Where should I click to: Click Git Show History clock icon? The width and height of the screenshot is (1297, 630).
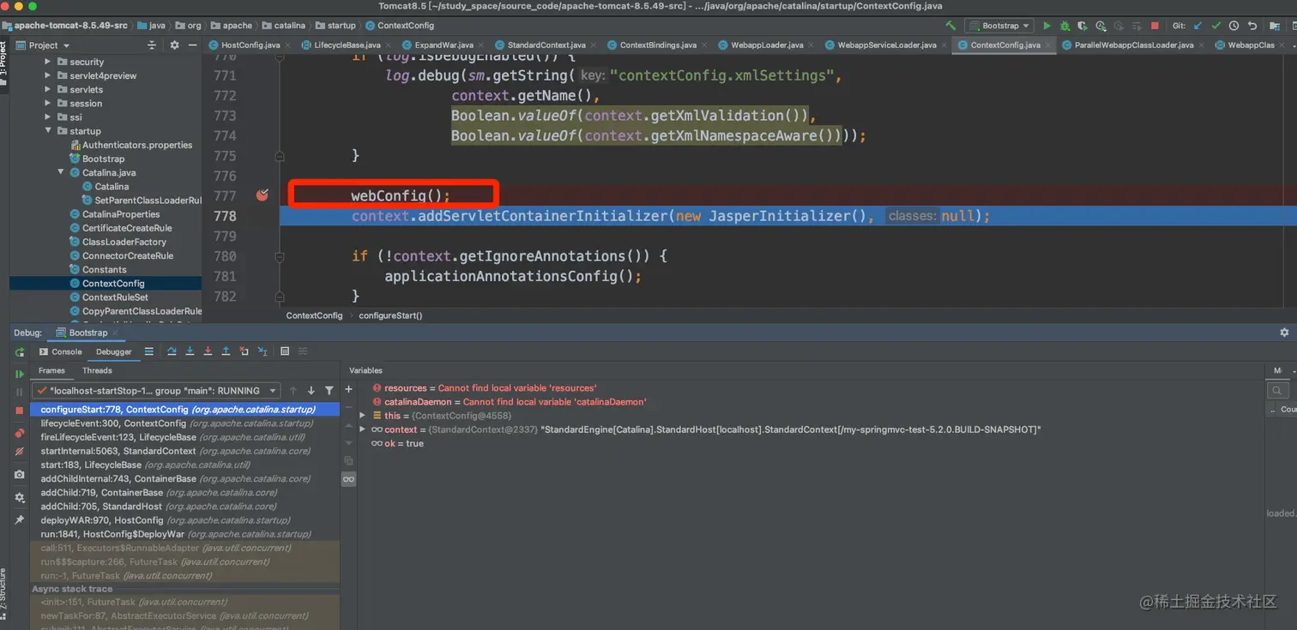click(1234, 26)
